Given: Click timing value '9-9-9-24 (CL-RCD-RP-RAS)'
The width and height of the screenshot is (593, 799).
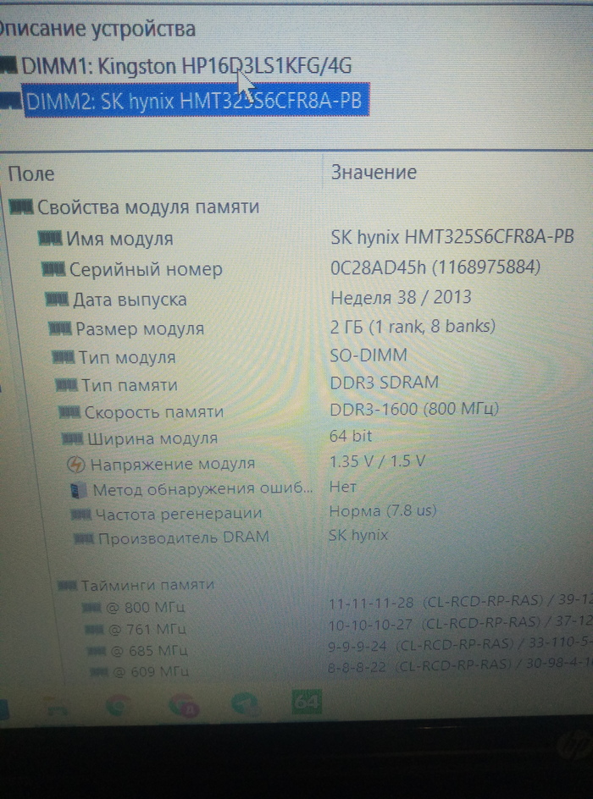Looking at the screenshot, I should coord(419,647).
